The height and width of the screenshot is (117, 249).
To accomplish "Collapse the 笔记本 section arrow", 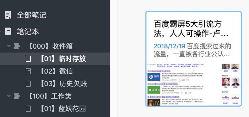I will pos(1,31).
